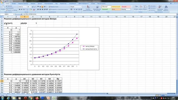Increase font size with the large A icon
This screenshot has height=100, width=178.
[33, 7]
